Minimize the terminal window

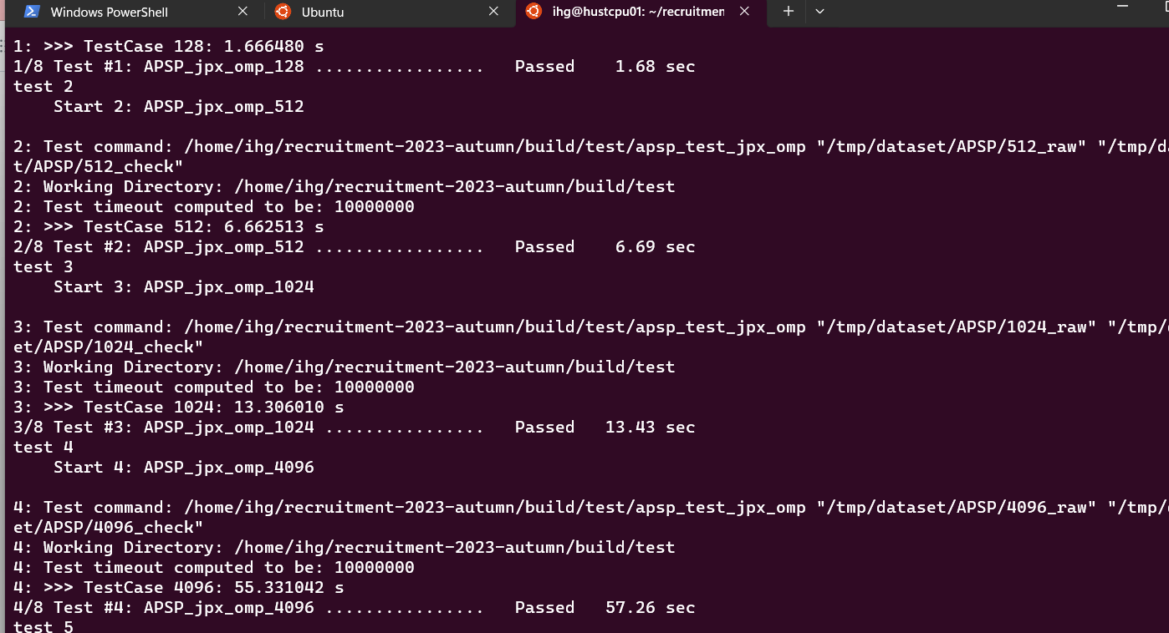pos(1125,5)
